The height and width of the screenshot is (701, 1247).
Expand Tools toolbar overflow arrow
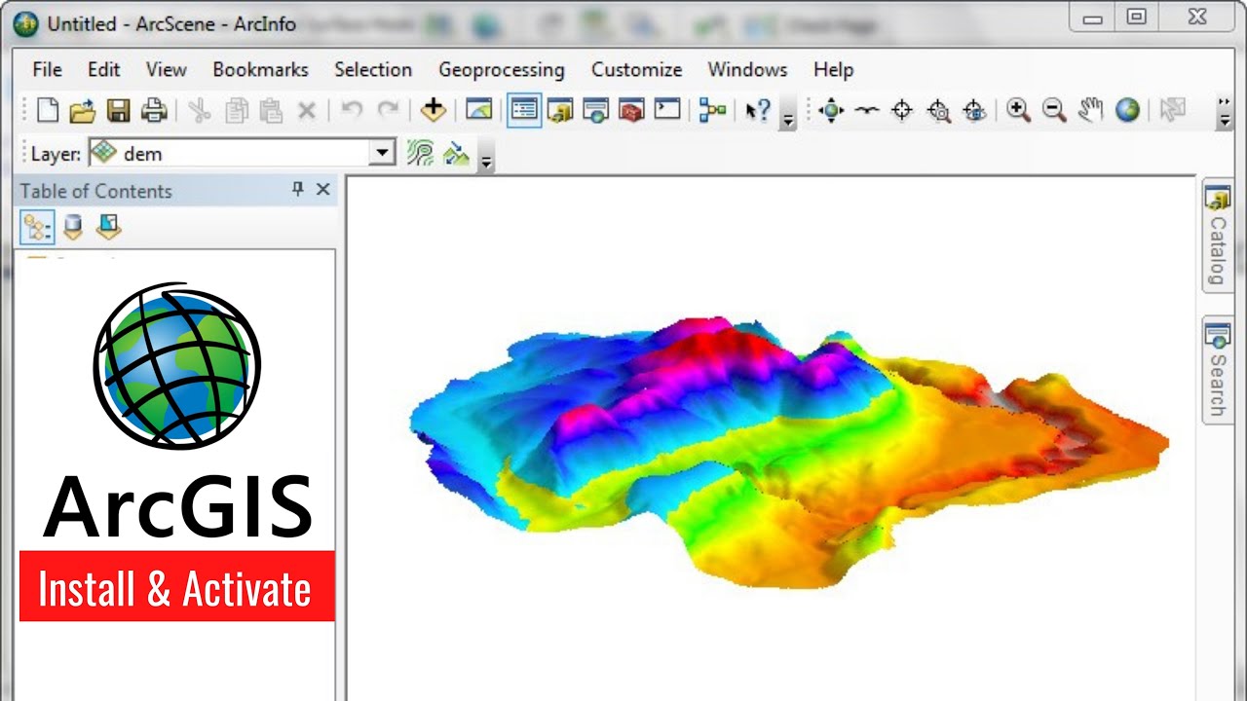click(1225, 112)
